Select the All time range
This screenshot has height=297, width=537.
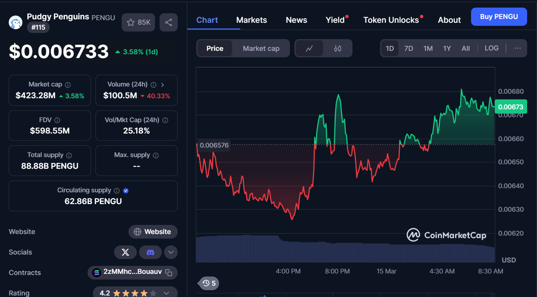tap(466, 49)
